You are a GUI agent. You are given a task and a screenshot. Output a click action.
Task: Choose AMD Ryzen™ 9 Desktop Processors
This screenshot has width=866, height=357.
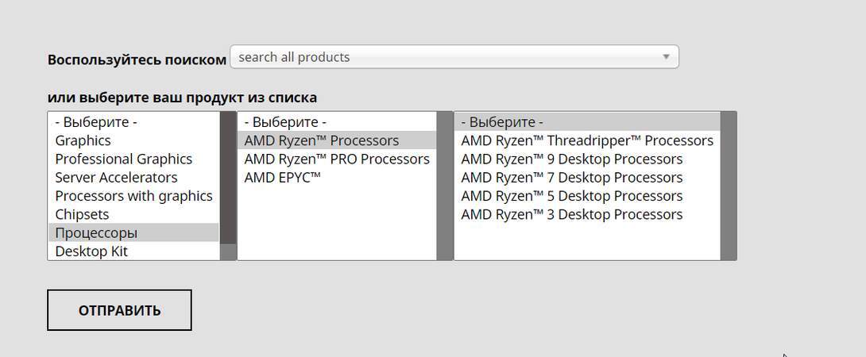572,159
